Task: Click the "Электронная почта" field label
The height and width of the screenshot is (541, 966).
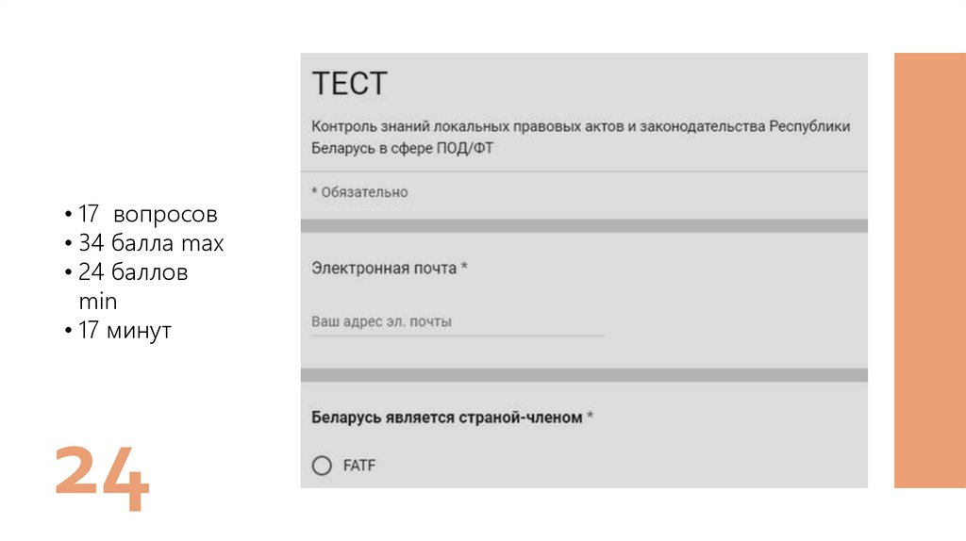Action: point(384,269)
